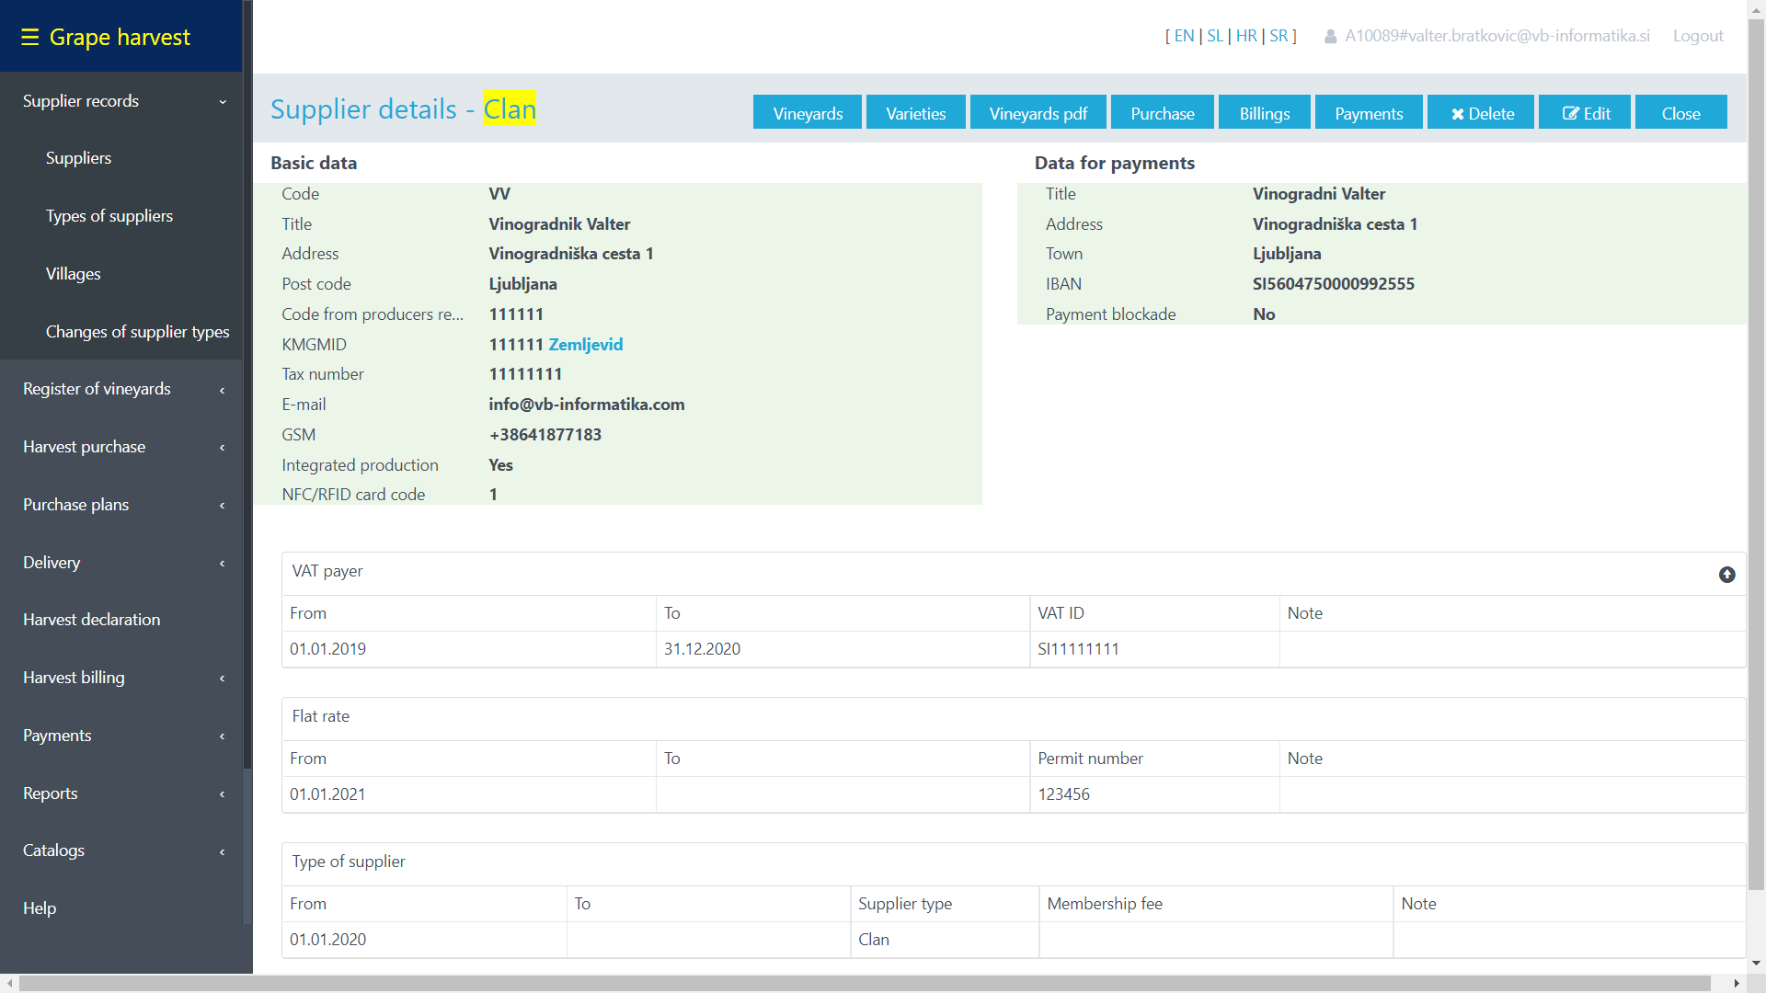Viewport: 1766px width, 993px height.
Task: Click the highlighted Clan heading
Action: (x=510, y=108)
